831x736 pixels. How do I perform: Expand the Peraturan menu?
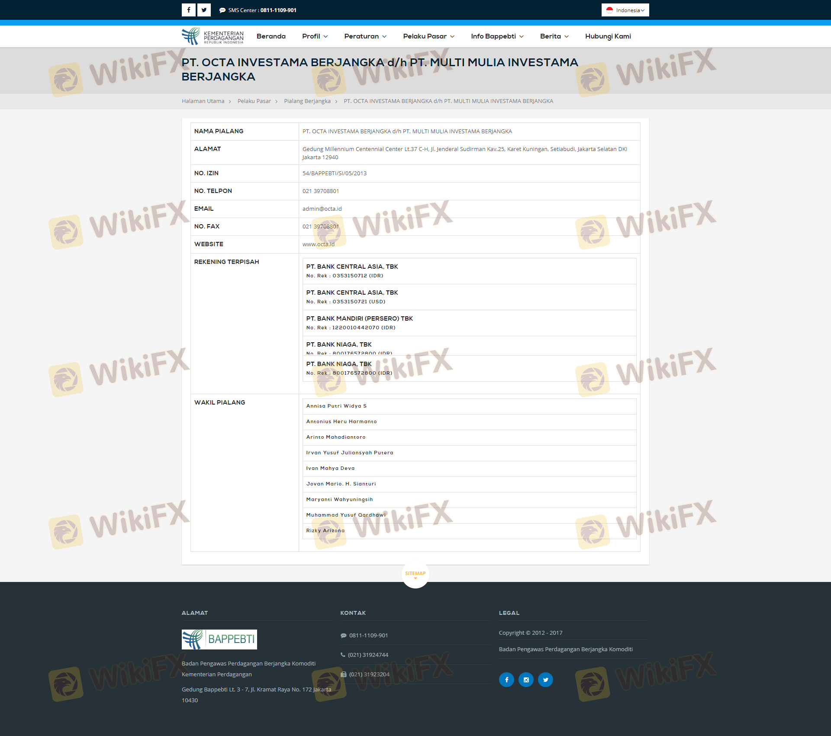point(365,36)
